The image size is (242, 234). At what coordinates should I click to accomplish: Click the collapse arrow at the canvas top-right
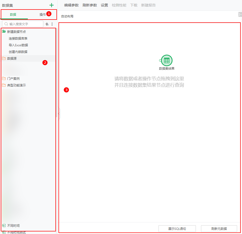[240, 14]
